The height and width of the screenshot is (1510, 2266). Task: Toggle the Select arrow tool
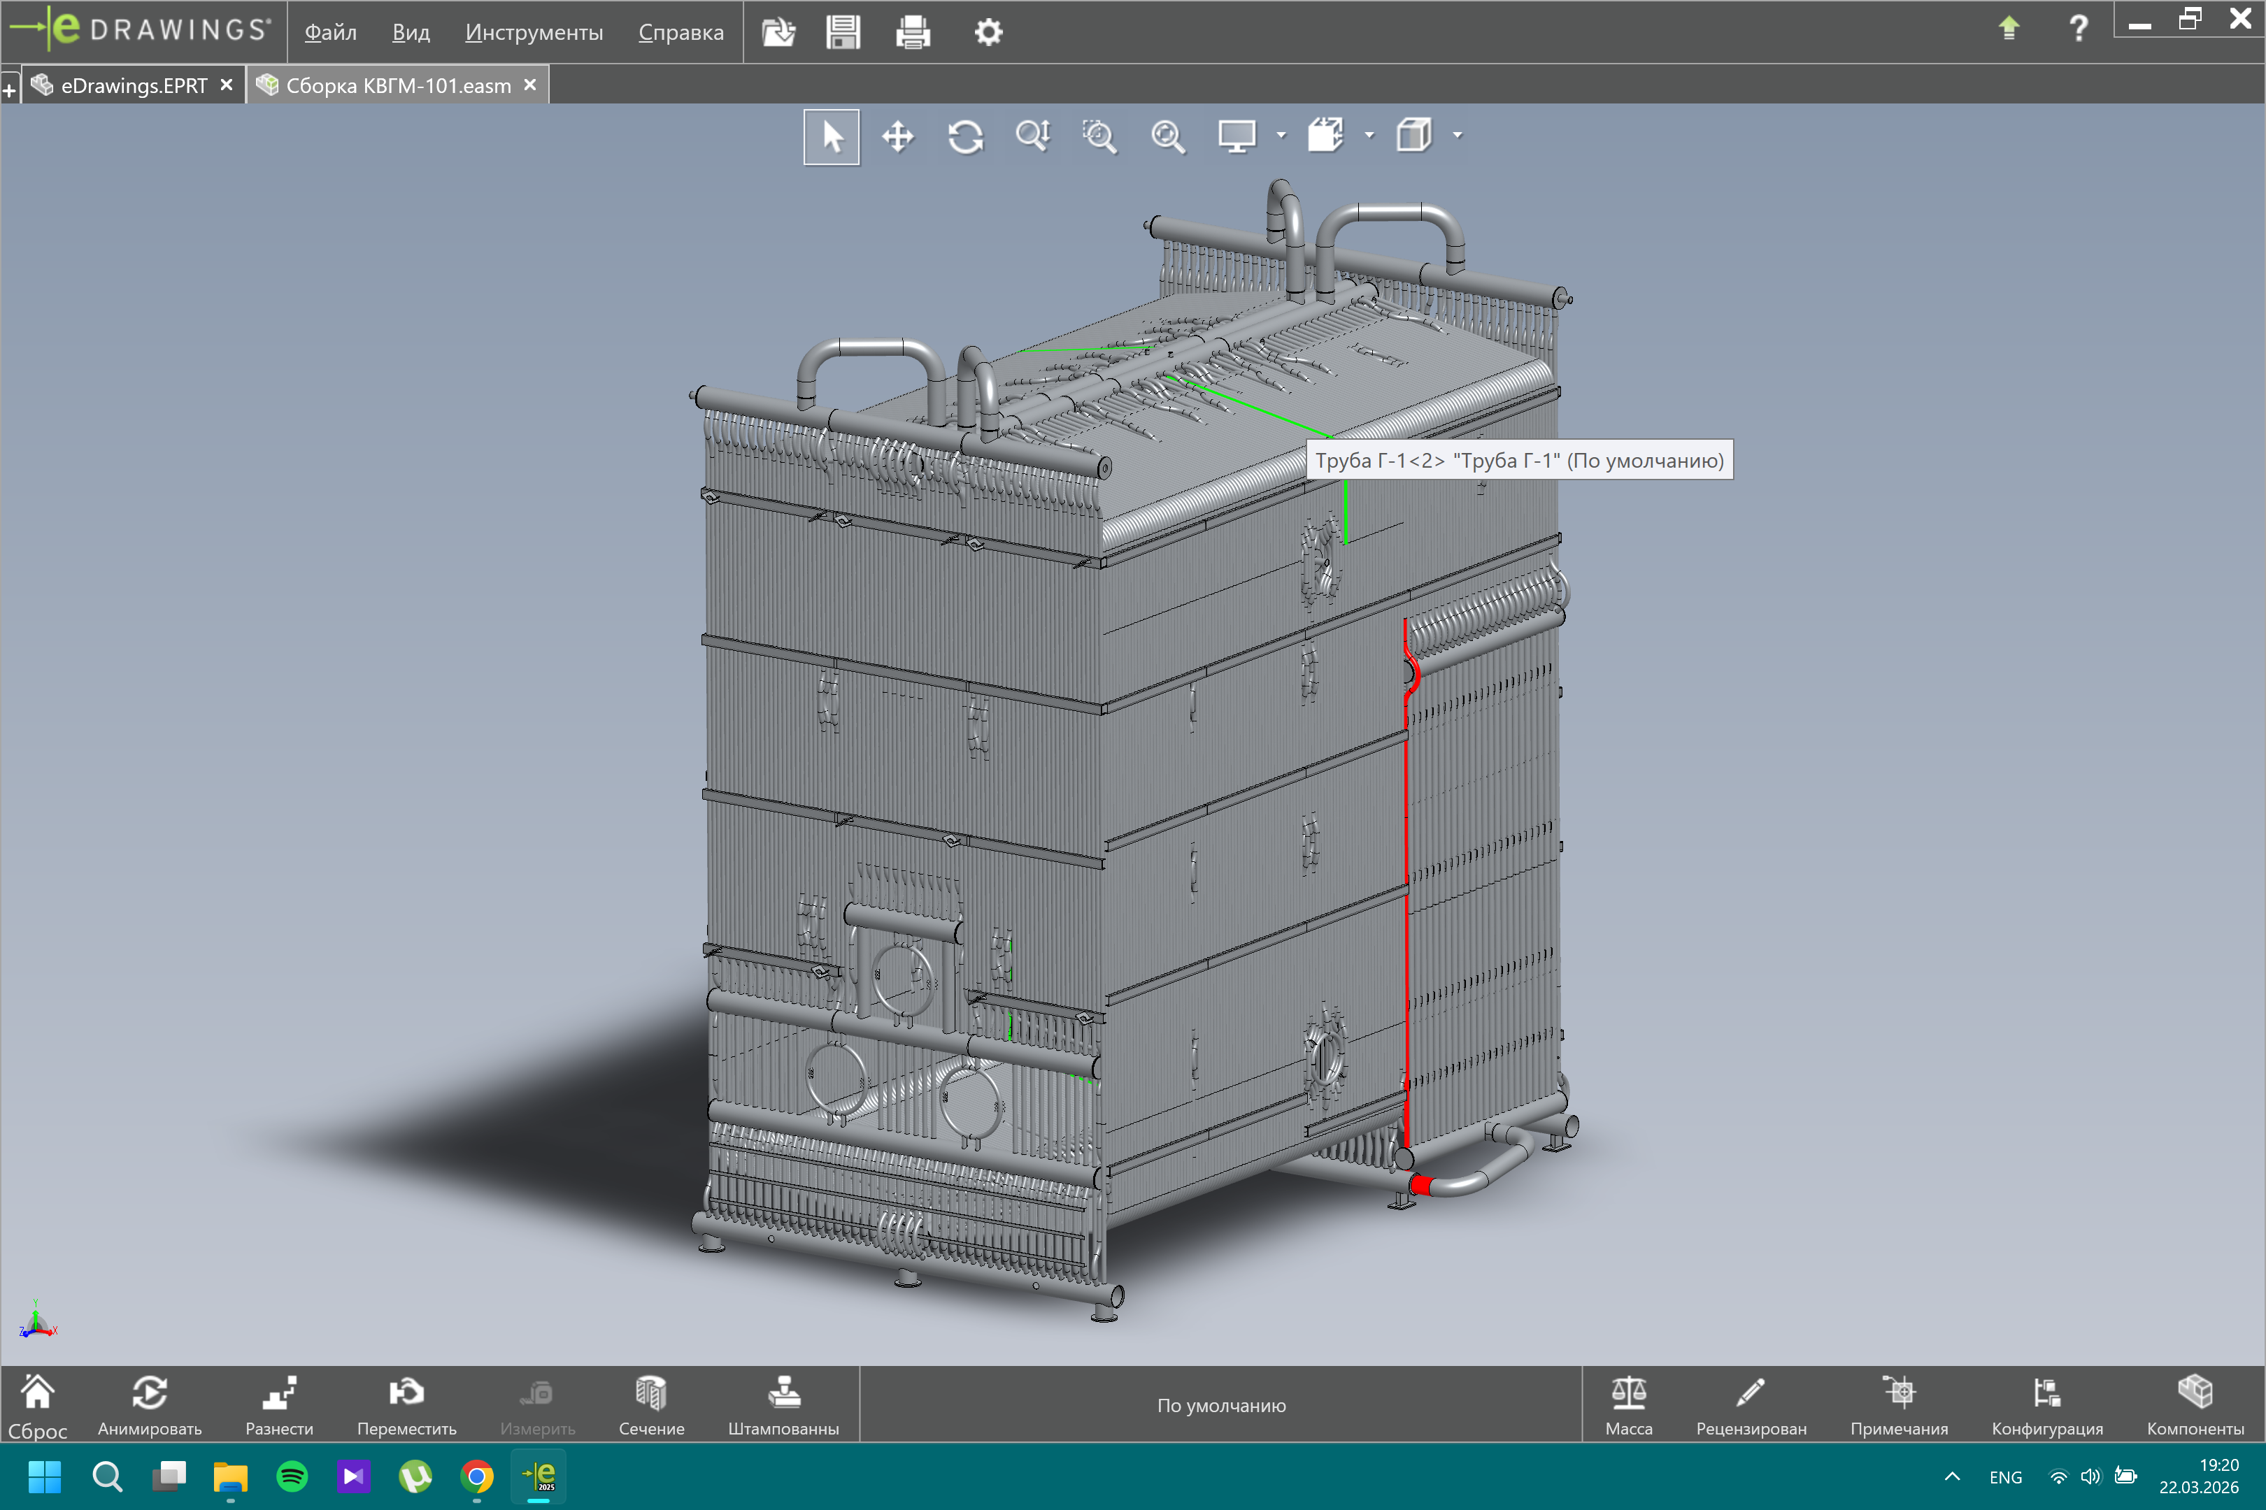(x=832, y=137)
